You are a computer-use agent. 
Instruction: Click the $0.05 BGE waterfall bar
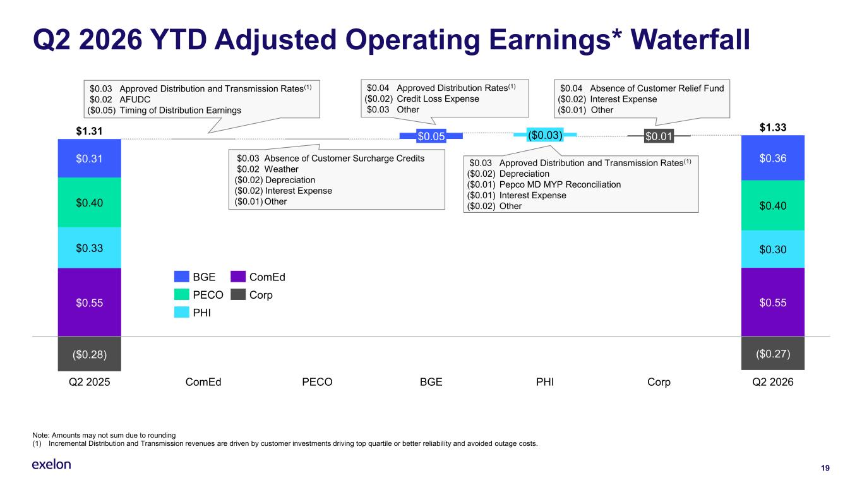[x=431, y=136]
